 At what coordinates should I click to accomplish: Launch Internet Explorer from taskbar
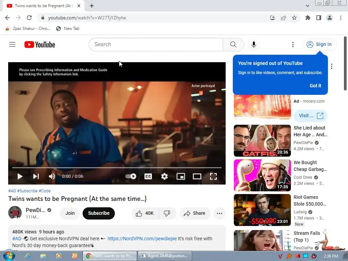click(x=28, y=256)
